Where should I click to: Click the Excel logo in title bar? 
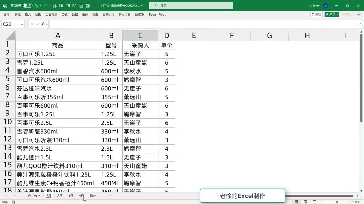coord(5,5)
